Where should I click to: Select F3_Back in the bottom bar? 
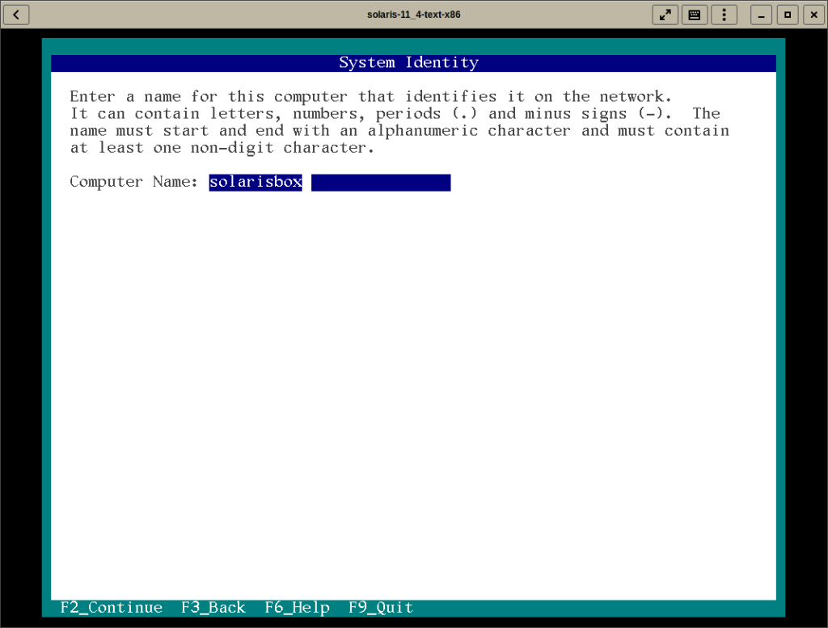point(213,608)
